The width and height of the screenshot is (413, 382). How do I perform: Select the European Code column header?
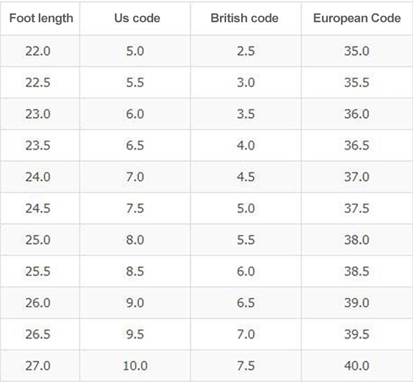pos(357,19)
